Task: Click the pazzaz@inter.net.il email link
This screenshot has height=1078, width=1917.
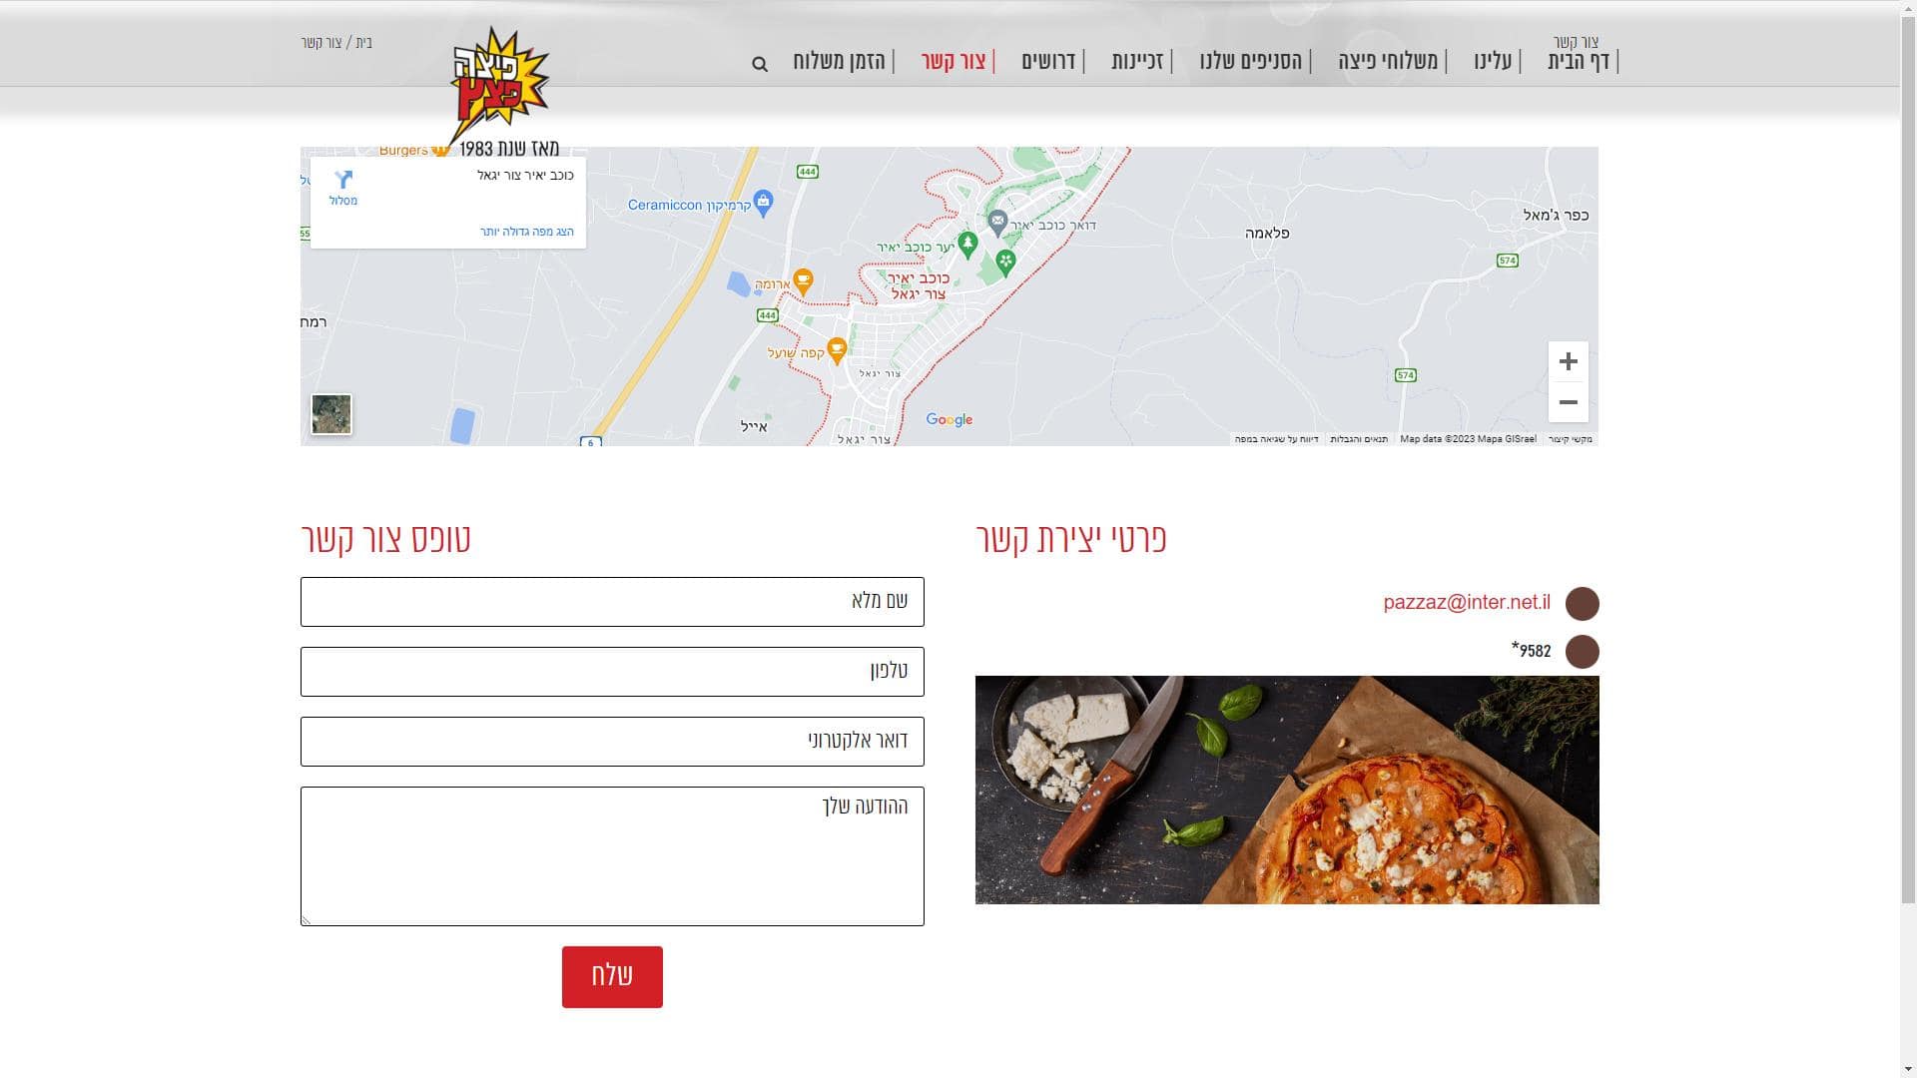Action: point(1467,602)
